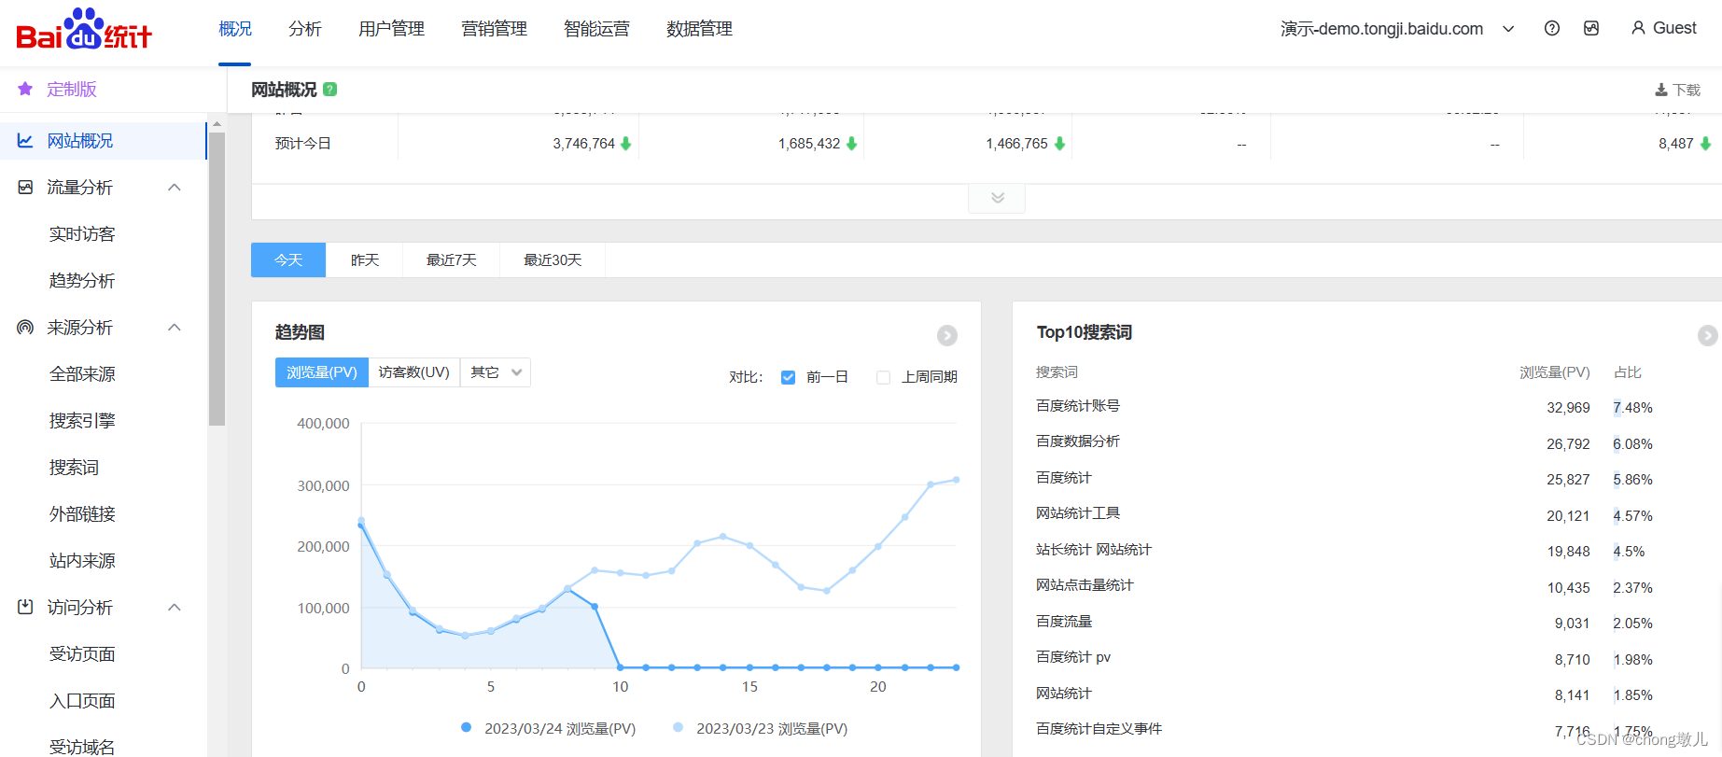Click green down arrow next to 1,685,432

[x=851, y=144]
